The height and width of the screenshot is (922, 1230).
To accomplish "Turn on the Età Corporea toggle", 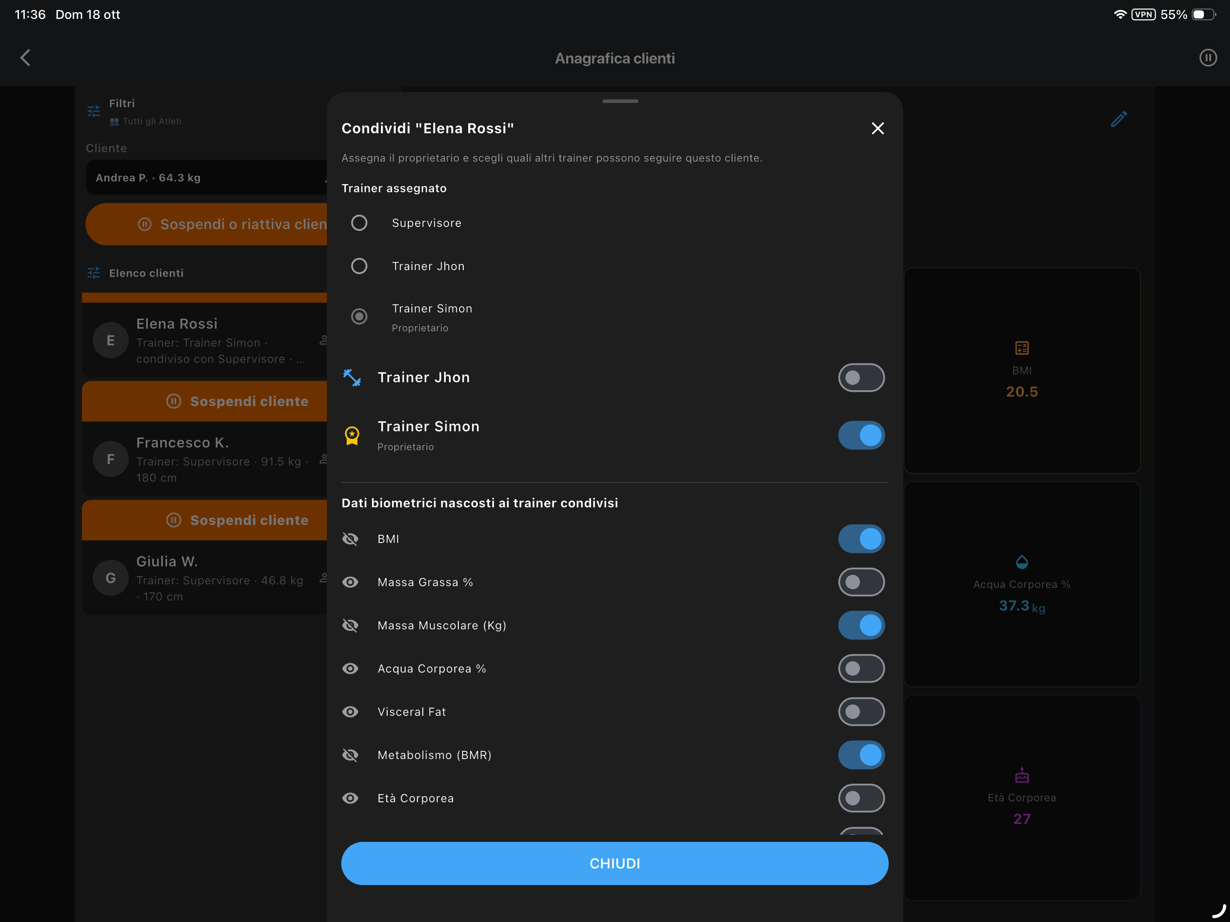I will [x=861, y=799].
